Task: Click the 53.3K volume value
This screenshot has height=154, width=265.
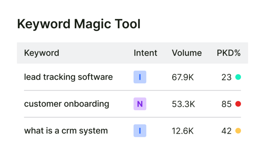Action: coord(183,104)
